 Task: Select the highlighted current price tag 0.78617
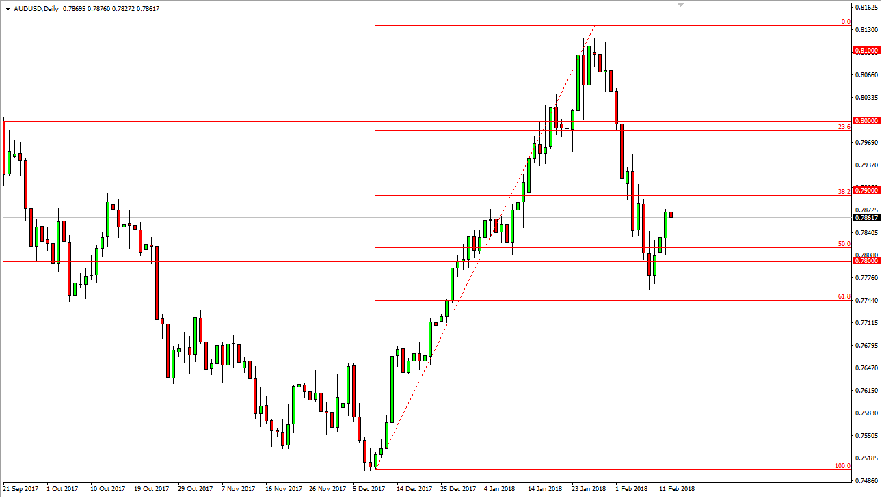point(866,217)
